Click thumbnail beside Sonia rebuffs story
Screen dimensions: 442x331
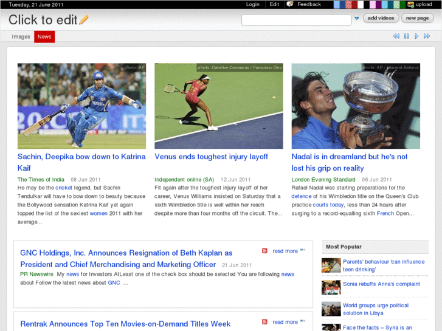[331, 288]
